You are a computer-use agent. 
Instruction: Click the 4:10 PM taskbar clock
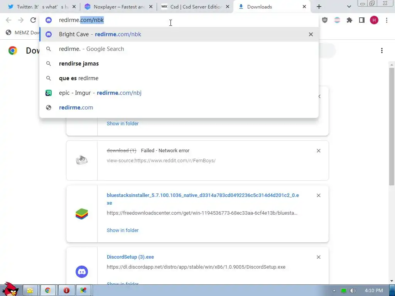coord(374,291)
